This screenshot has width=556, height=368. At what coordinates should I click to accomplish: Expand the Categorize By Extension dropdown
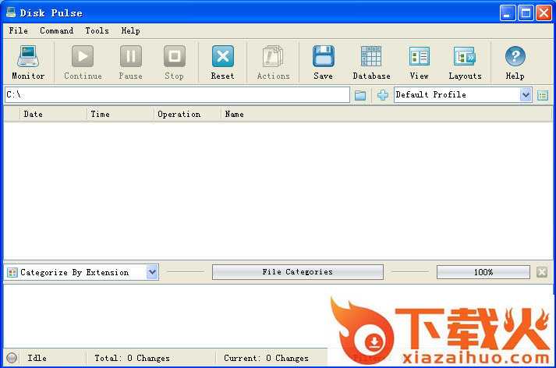[x=153, y=272]
